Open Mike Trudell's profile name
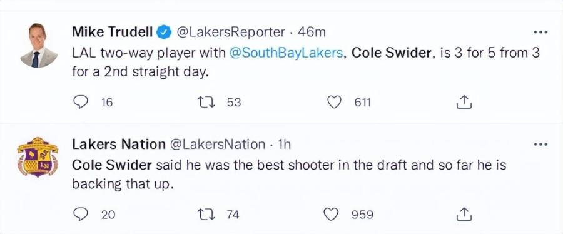563x234 pixels. coord(114,33)
